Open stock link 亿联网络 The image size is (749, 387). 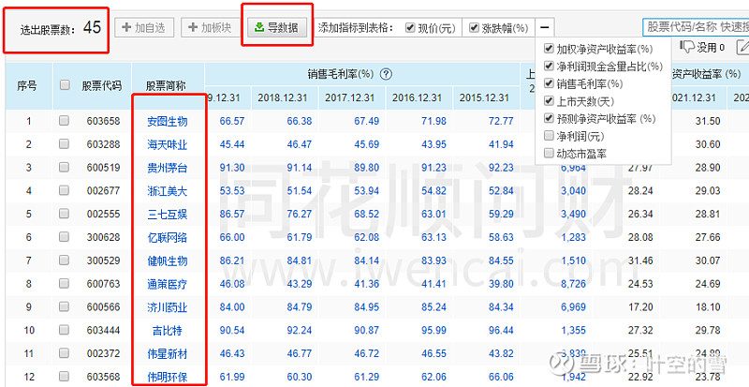pos(168,237)
